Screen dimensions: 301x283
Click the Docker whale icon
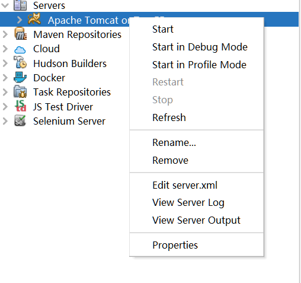click(20, 77)
